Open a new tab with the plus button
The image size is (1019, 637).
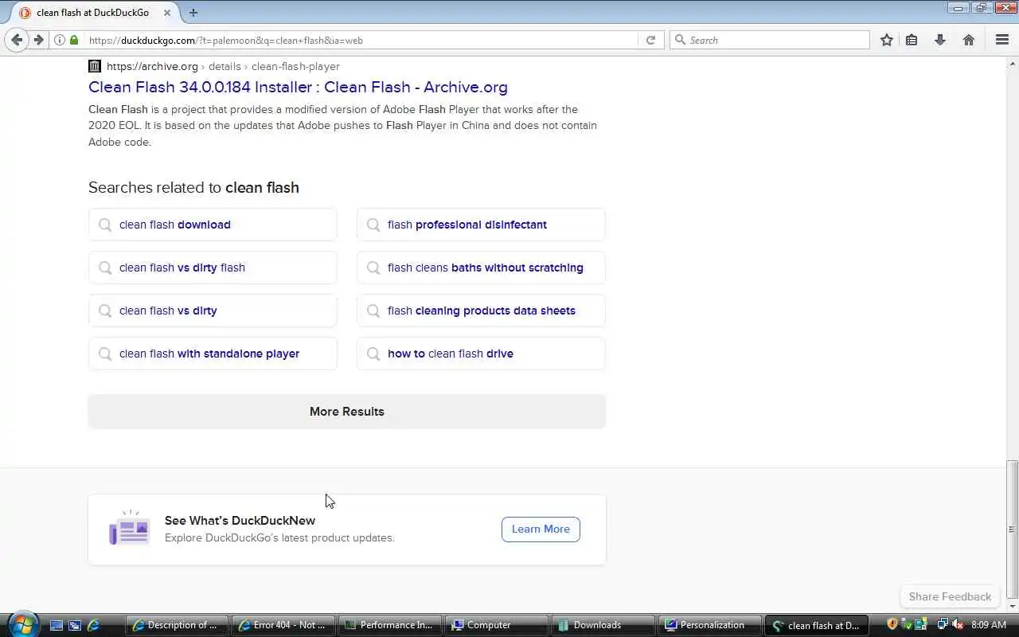point(193,13)
